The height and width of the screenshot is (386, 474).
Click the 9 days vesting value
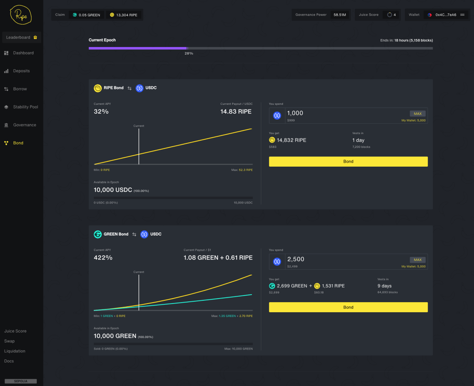(384, 286)
